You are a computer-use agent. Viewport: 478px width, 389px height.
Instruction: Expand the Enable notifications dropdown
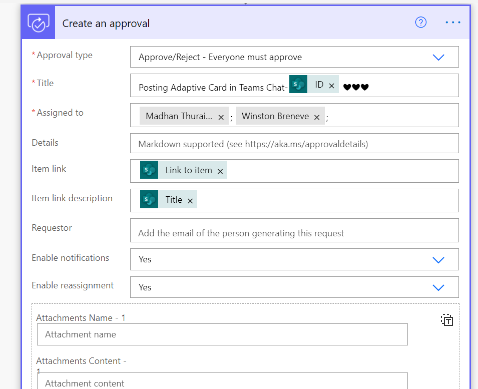pos(438,260)
